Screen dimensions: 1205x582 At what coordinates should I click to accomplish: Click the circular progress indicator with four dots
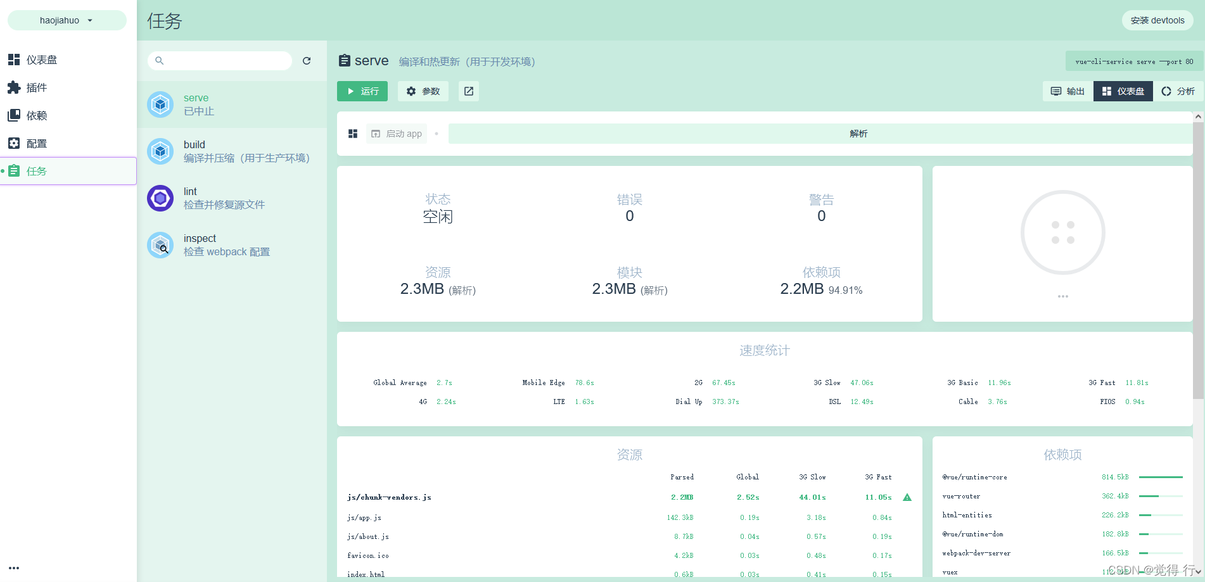tap(1063, 232)
